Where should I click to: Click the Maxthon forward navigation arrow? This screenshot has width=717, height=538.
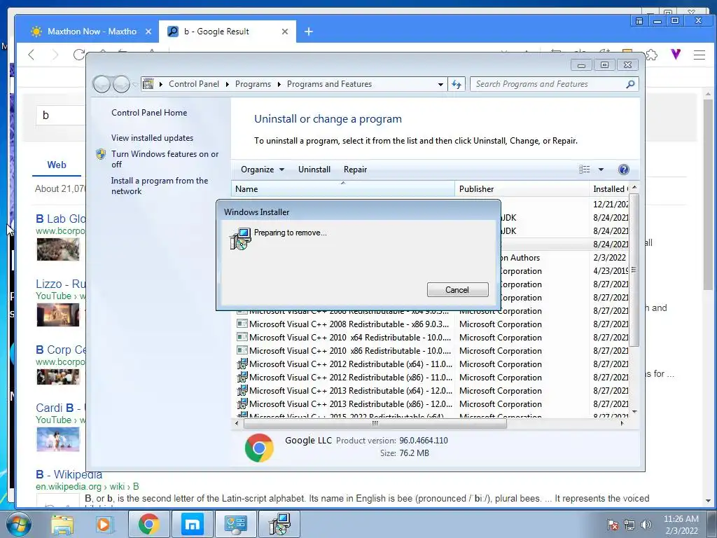pyautogui.click(x=55, y=55)
